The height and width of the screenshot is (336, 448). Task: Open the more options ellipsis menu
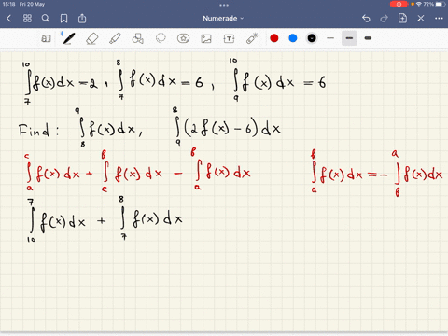[439, 19]
